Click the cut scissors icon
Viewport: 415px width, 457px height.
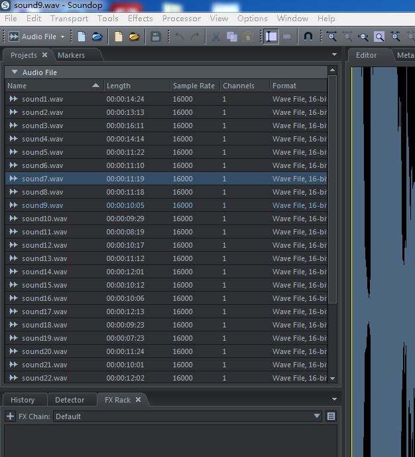(215, 37)
